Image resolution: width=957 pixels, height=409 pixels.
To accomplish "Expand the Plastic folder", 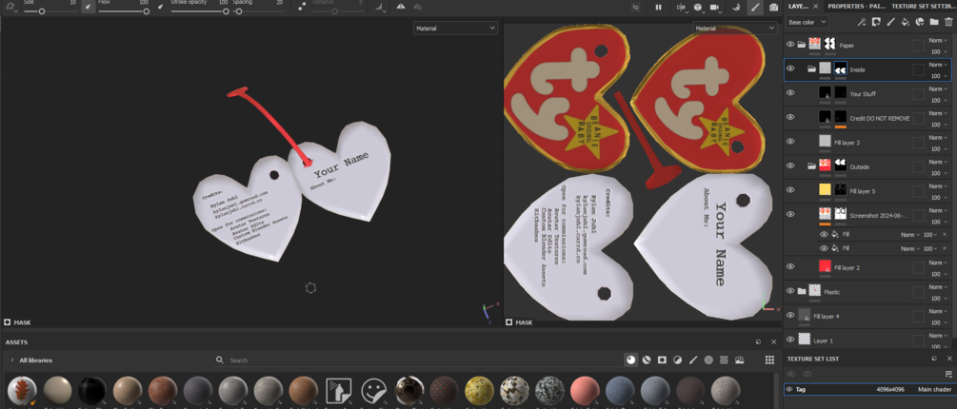I will [802, 291].
